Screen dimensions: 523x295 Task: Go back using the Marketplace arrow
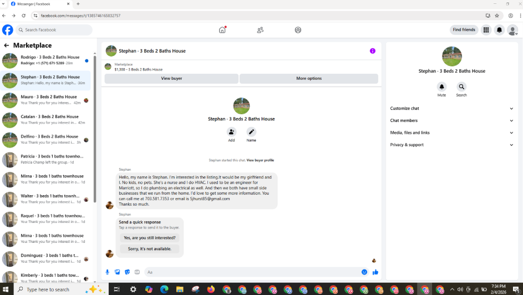click(6, 45)
